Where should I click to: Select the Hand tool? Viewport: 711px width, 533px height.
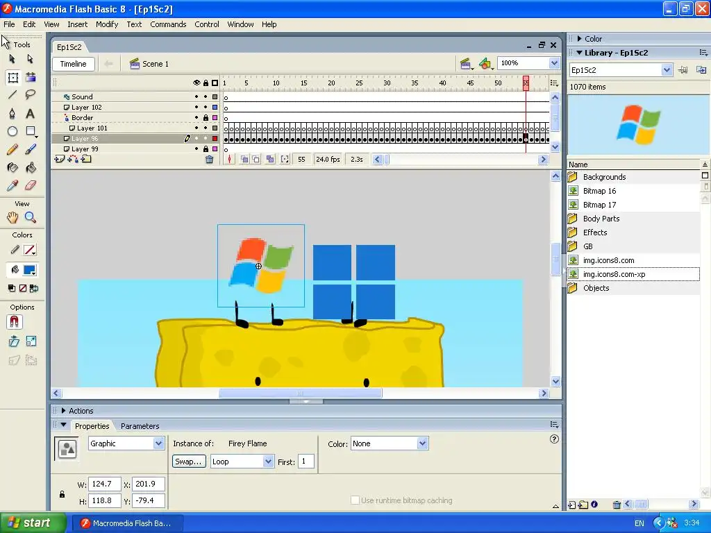pos(12,217)
